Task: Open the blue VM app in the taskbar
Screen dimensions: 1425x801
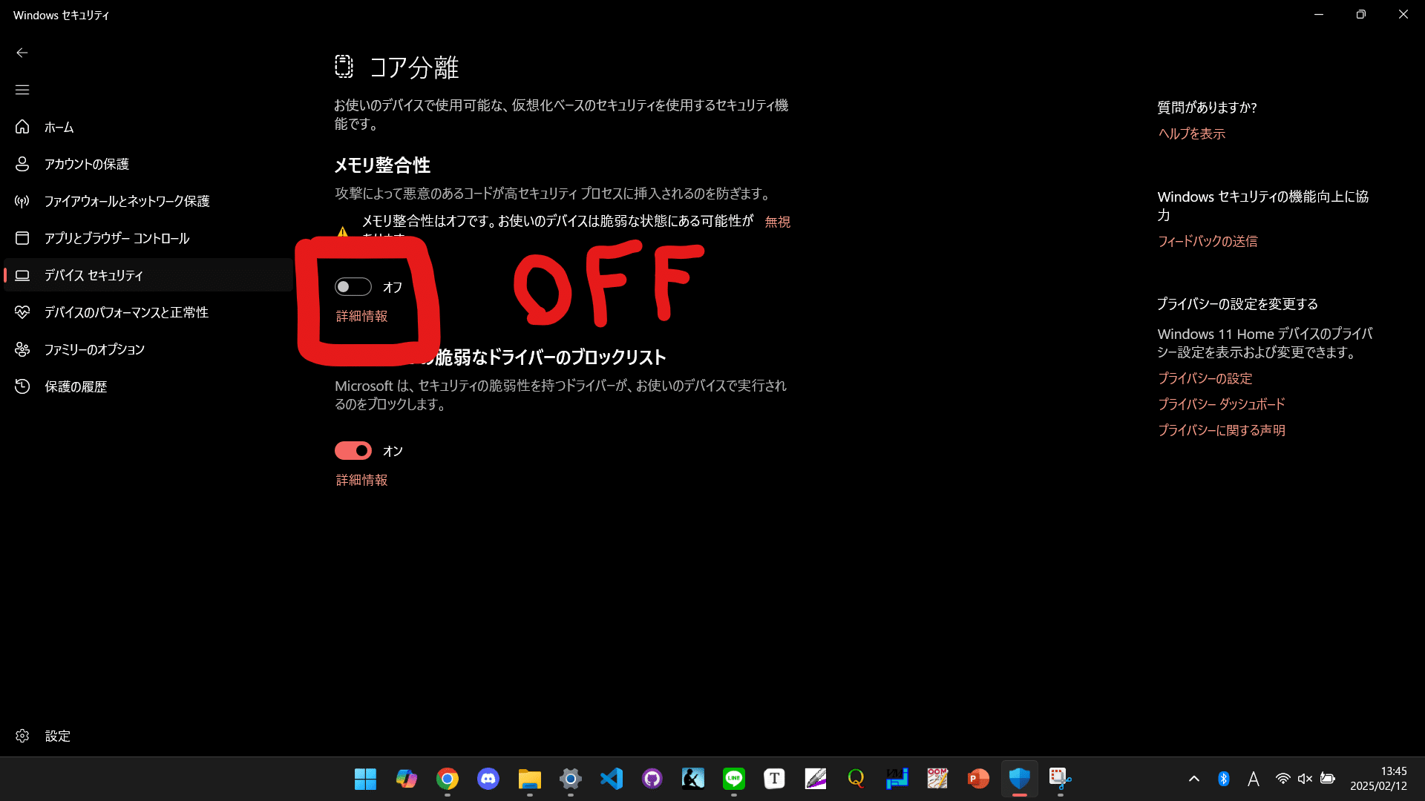Action: (x=897, y=779)
